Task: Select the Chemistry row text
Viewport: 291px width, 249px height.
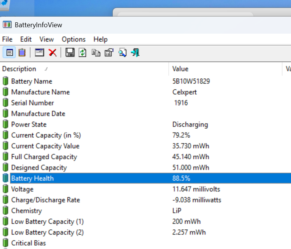Action: click(x=26, y=211)
